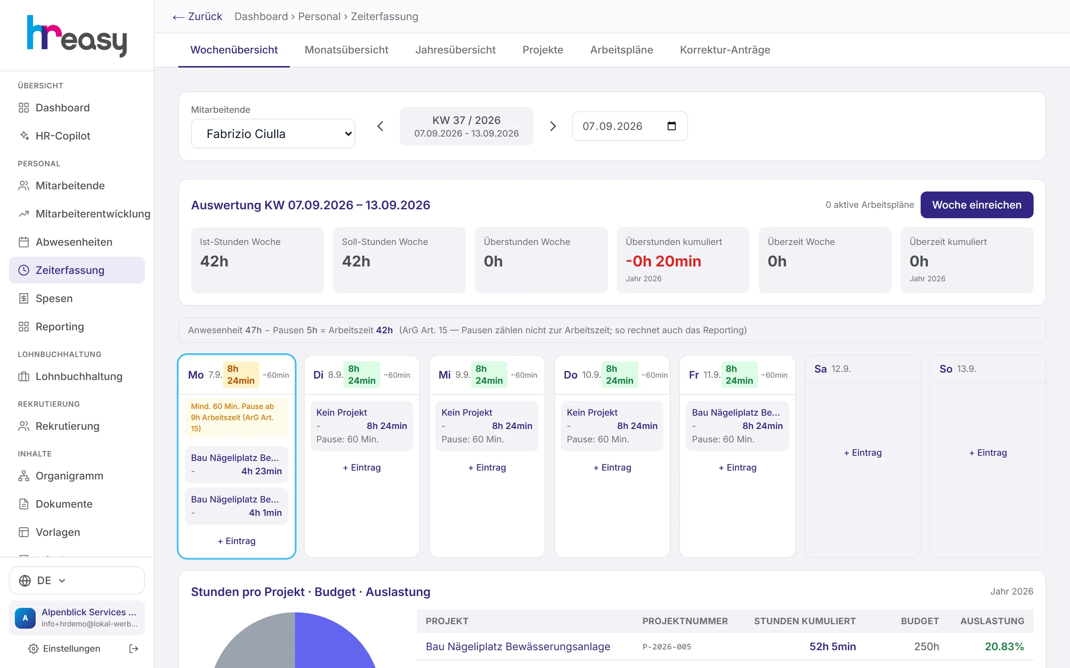The image size is (1070, 668).
Task: Open Einstellungen gear icon
Action: (33, 649)
